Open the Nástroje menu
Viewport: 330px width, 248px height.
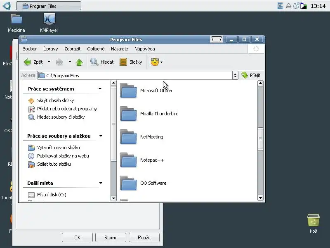coord(120,49)
